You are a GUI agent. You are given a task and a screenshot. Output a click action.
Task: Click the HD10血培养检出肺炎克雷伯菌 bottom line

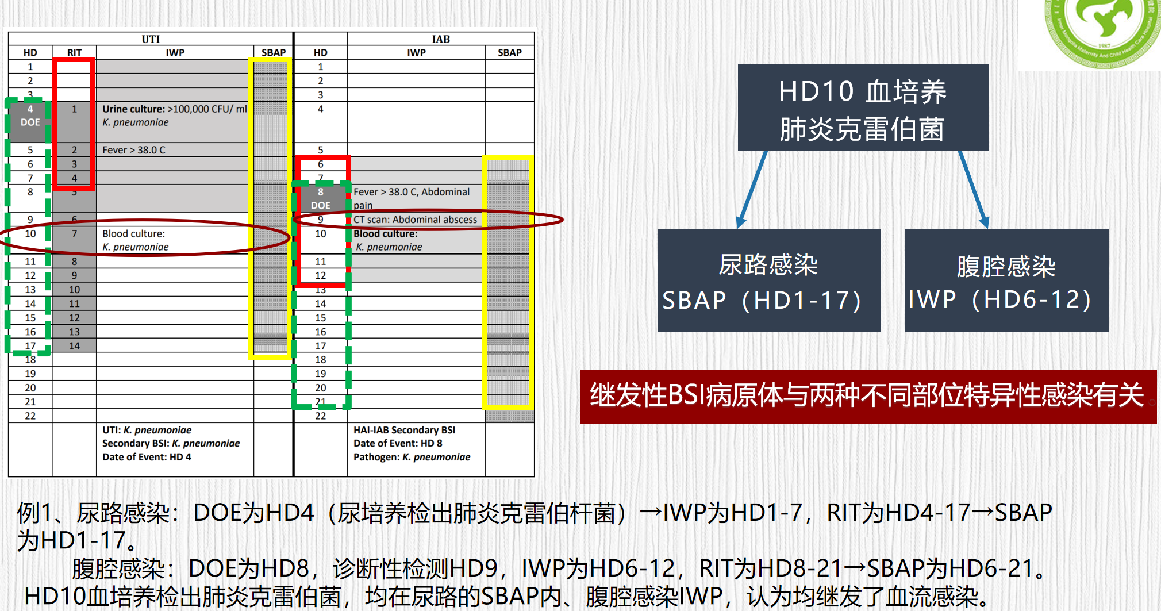(506, 596)
